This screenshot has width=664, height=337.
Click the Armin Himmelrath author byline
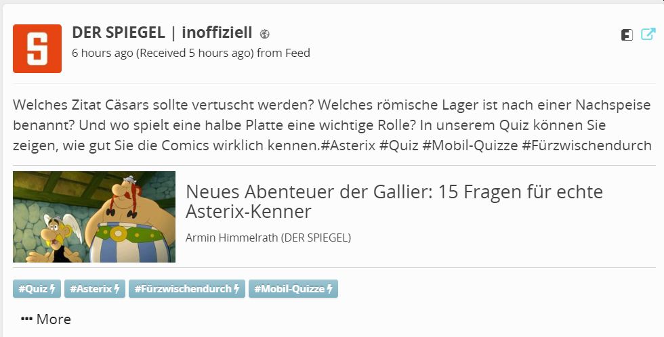pos(268,238)
